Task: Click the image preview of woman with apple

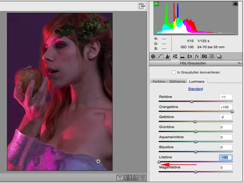Action: [x=60, y=92]
